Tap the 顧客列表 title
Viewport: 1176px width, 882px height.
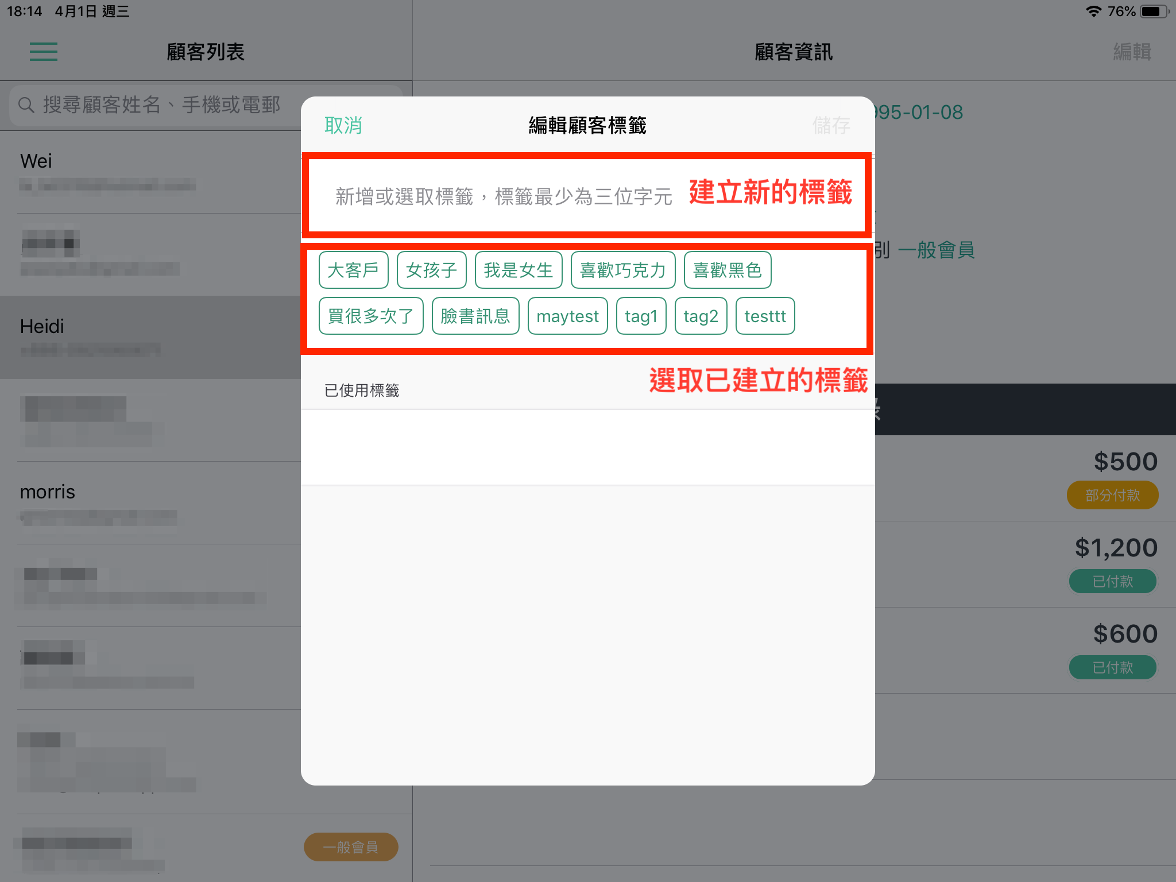tap(206, 52)
